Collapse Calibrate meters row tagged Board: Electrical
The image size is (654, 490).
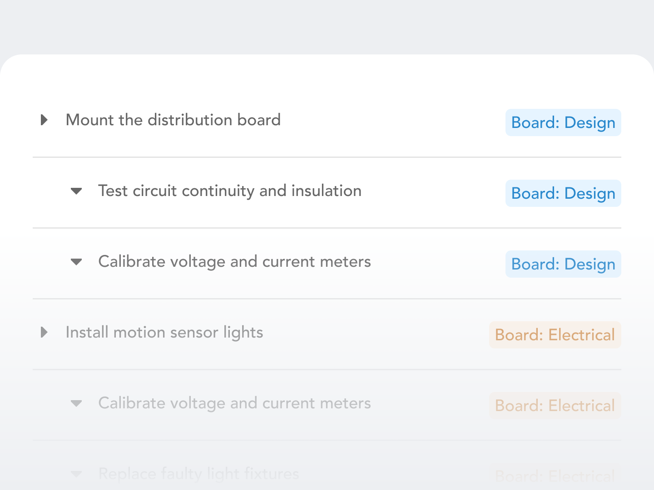coord(76,403)
